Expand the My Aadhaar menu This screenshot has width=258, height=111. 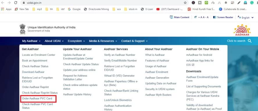[31, 41]
